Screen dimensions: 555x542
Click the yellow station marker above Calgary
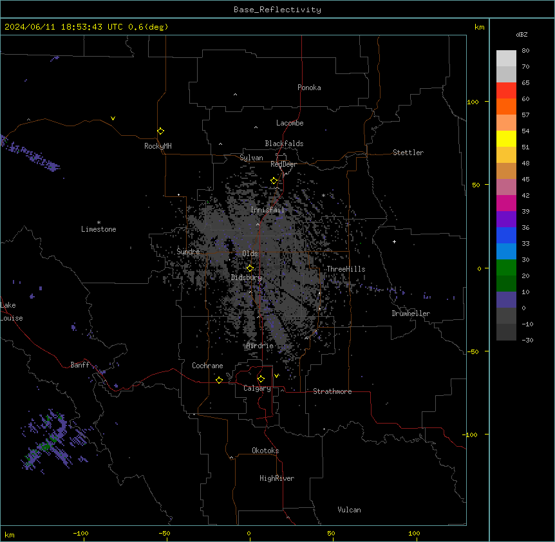(261, 379)
